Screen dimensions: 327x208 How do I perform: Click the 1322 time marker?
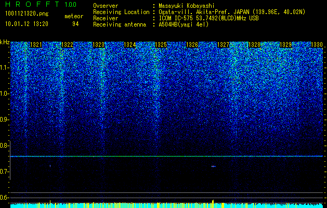point(67,45)
